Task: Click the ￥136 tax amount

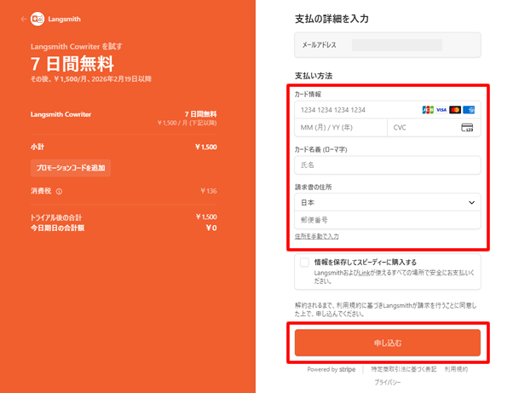Action: point(209,191)
